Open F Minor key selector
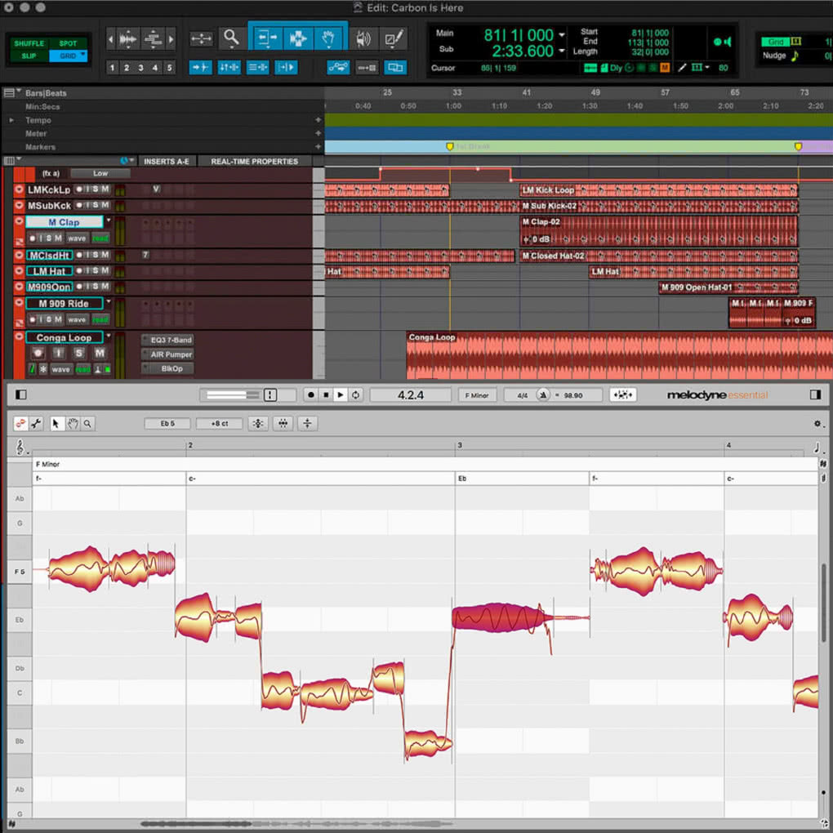The width and height of the screenshot is (833, 833). tap(477, 394)
